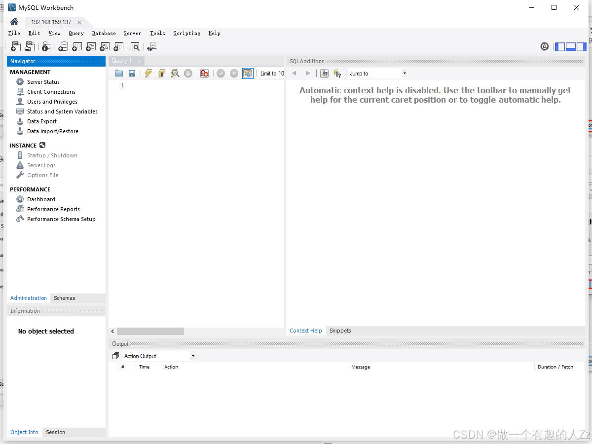Open the View menu

tap(54, 33)
